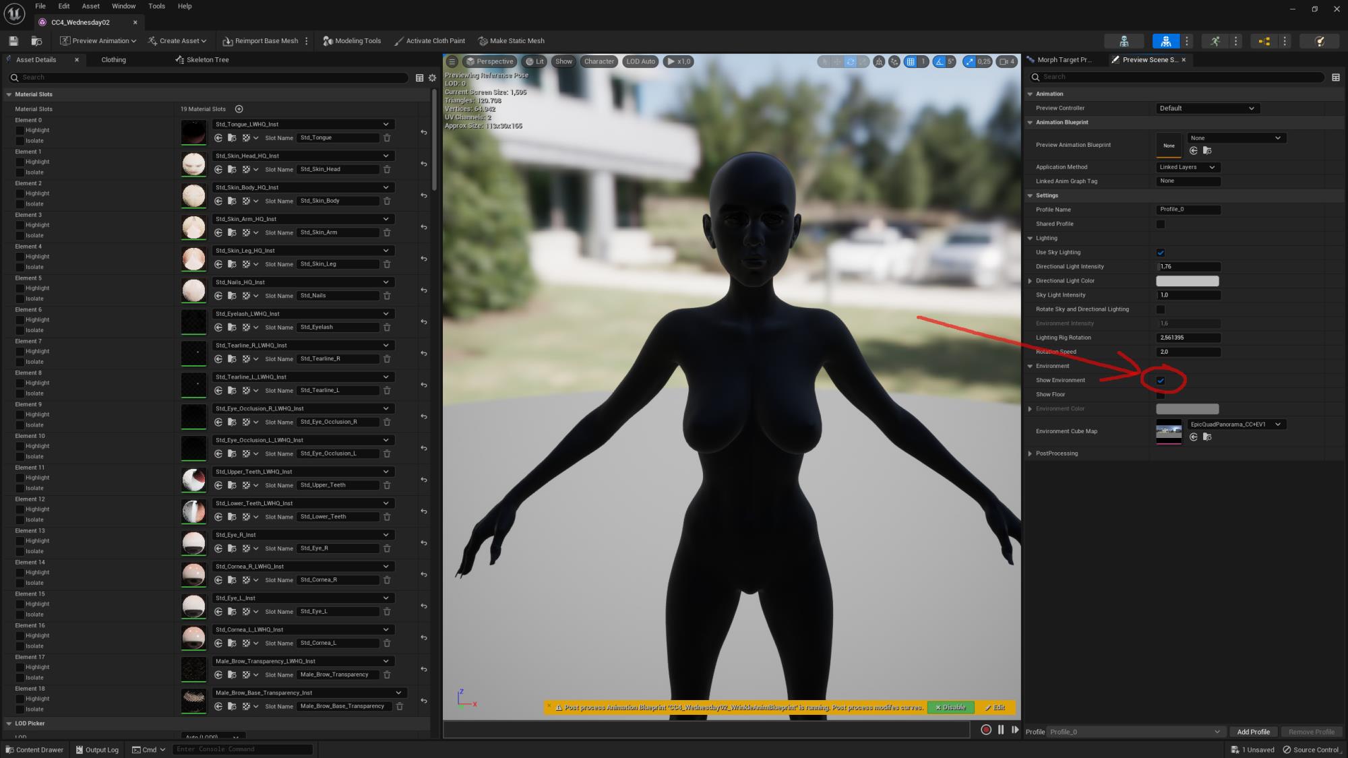Screen dimensions: 1348x758
Task: Use selected asset for Environment Cube Map
Action: click(x=1194, y=437)
